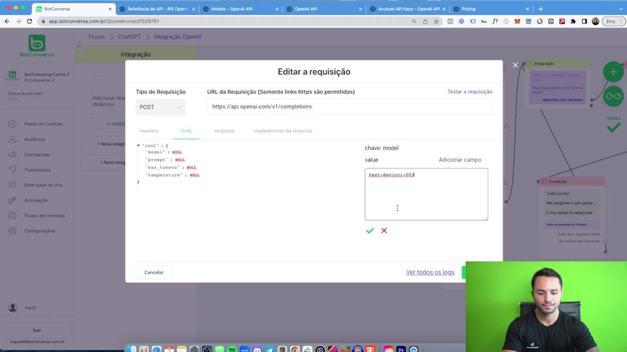Switch to Pricing browser tab

[491, 8]
